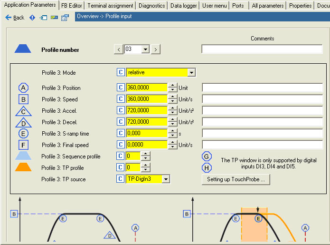
Task: Open the Diagnostics tab
Action: (x=152, y=6)
